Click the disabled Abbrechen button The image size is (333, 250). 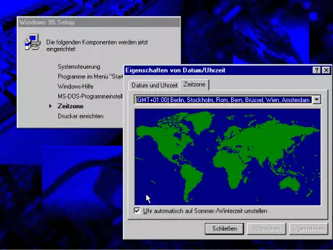tap(266, 228)
